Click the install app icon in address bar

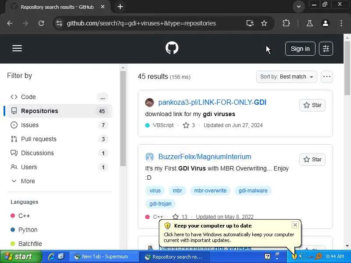[250, 23]
